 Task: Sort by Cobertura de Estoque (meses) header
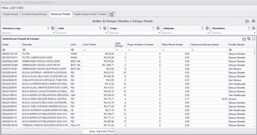point(209,44)
